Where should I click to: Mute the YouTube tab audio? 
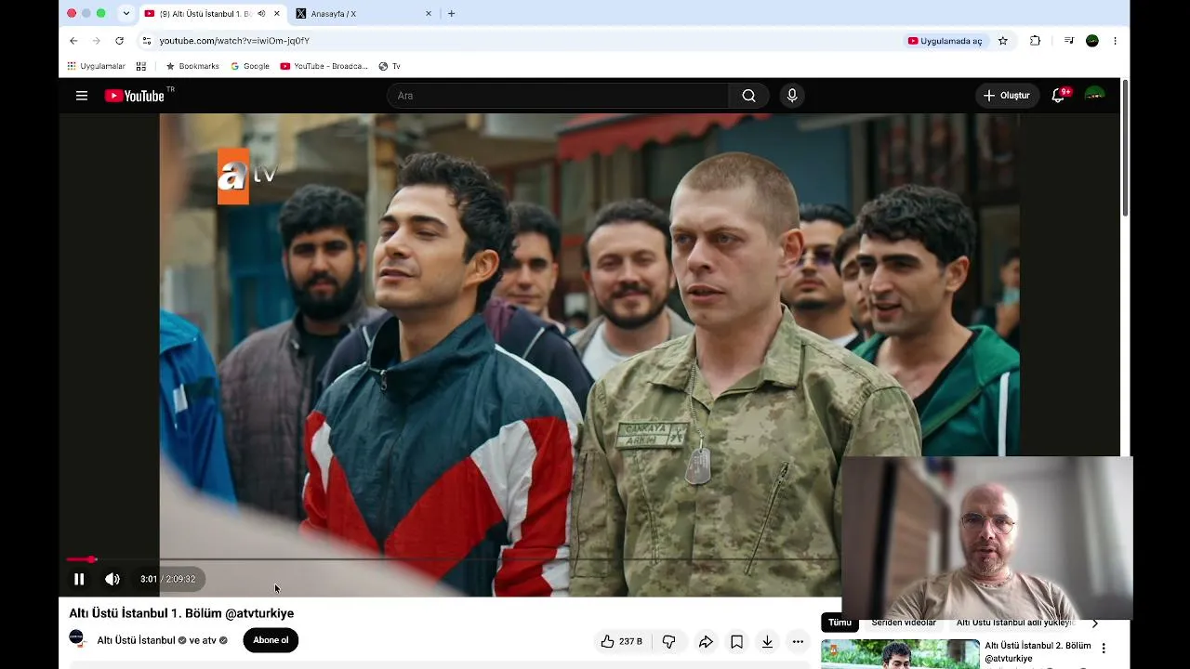[261, 14]
